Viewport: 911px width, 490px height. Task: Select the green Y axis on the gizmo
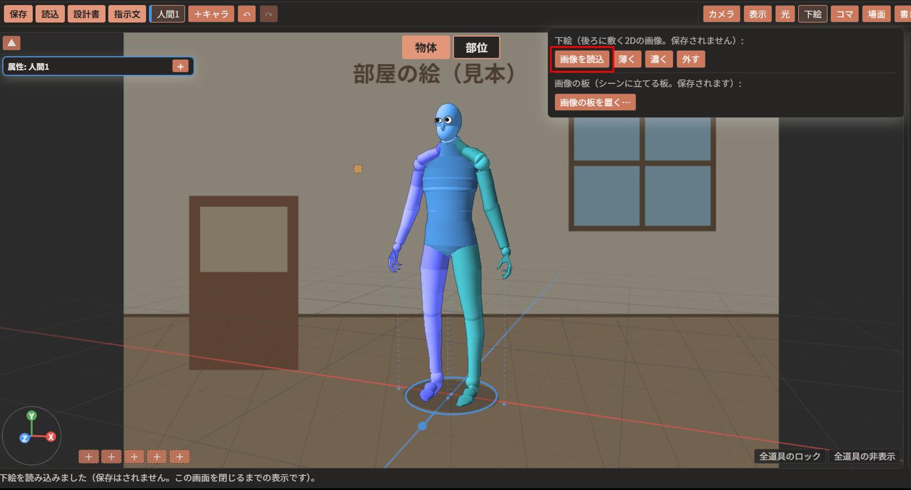click(x=32, y=415)
